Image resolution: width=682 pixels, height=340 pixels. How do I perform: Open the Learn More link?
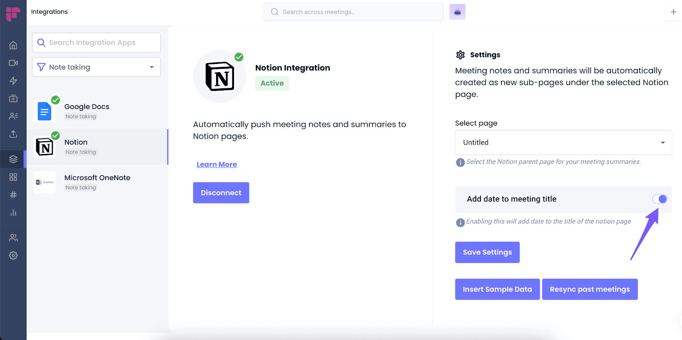tap(217, 165)
